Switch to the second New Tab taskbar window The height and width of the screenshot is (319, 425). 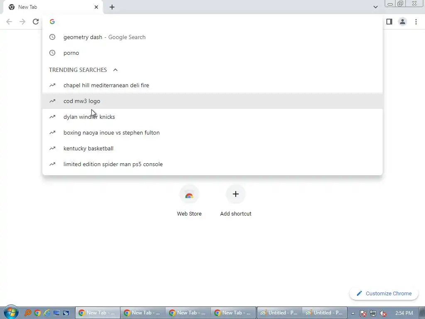[143, 313]
